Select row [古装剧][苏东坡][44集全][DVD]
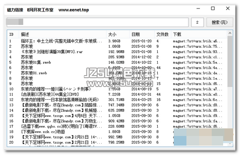 click(117, 95)
